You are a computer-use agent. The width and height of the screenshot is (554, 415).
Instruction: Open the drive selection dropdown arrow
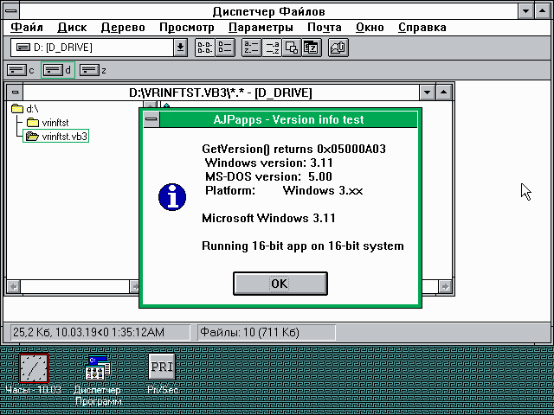(x=180, y=48)
